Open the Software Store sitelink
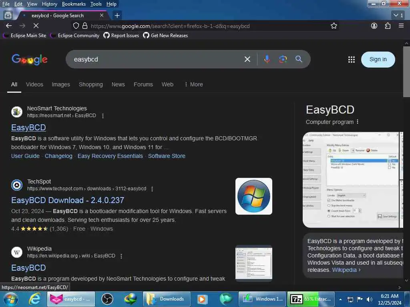The height and width of the screenshot is (307, 410). (167, 156)
